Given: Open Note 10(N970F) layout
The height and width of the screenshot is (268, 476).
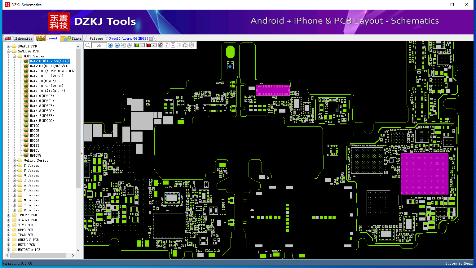Looking at the screenshot, I should 43,81.
